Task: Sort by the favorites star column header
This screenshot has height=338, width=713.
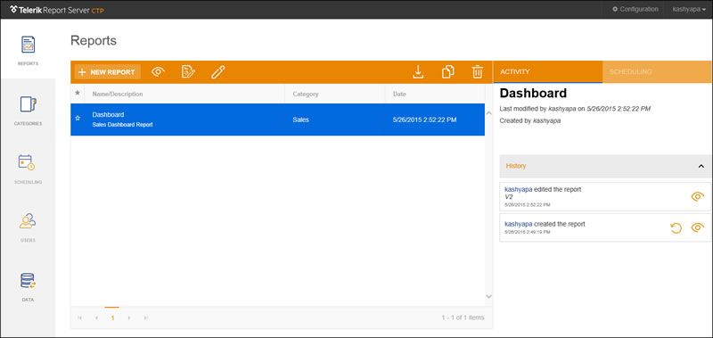Action: coord(78,93)
